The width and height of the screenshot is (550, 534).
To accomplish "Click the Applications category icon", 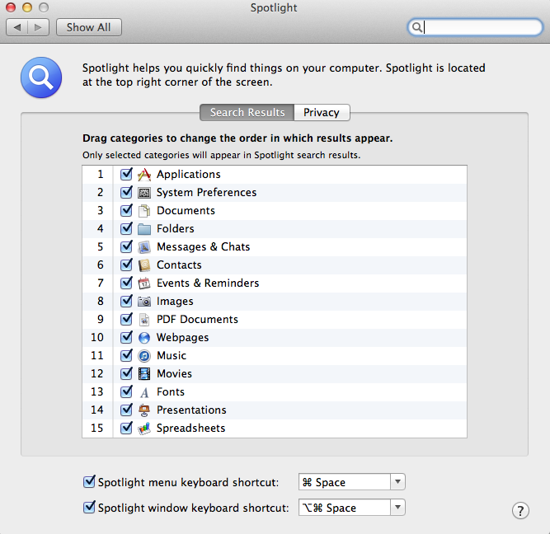I will coord(144,174).
